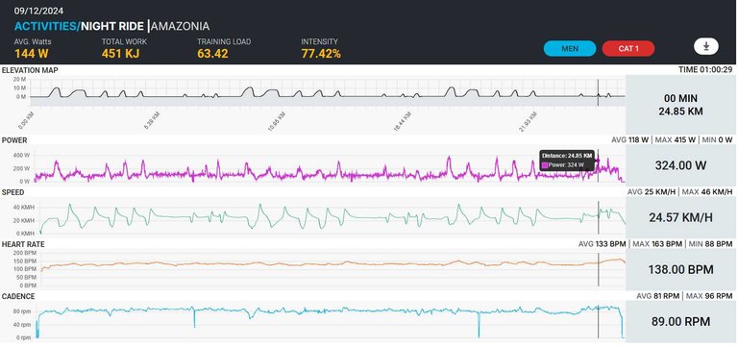Click the CADENCE section heading
This screenshot has width=738, height=348.
pyautogui.click(x=18, y=296)
